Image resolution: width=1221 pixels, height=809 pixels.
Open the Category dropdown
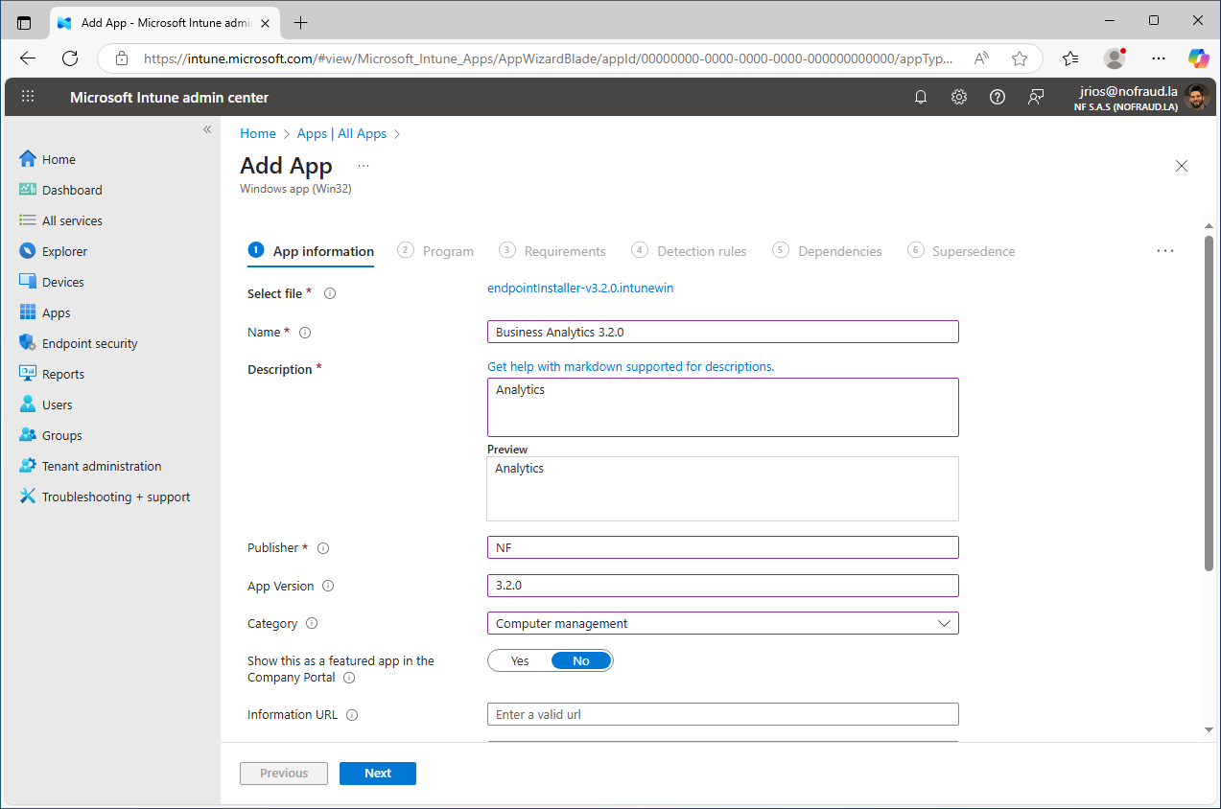click(723, 623)
